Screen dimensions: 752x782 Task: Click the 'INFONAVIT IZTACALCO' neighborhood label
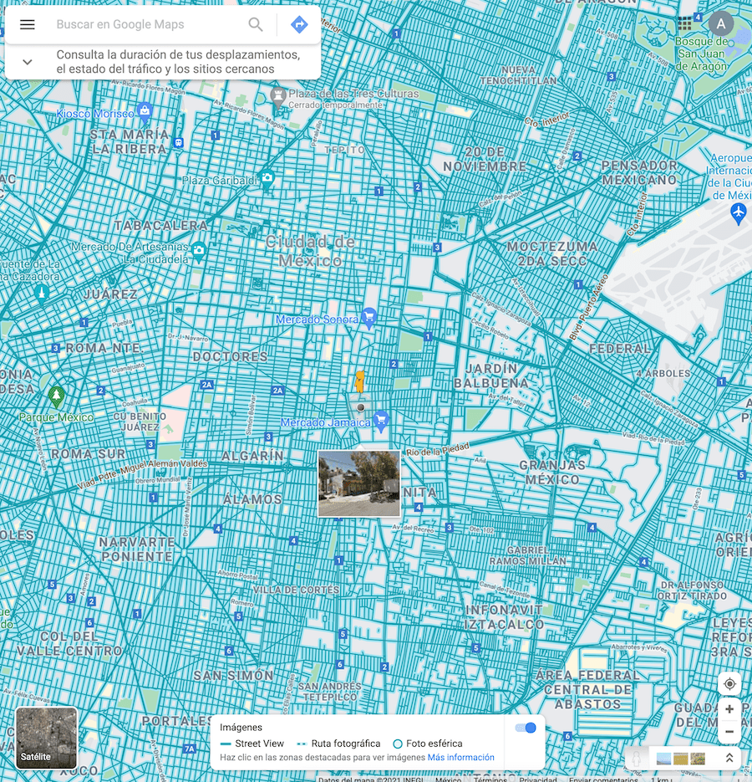tap(504, 617)
